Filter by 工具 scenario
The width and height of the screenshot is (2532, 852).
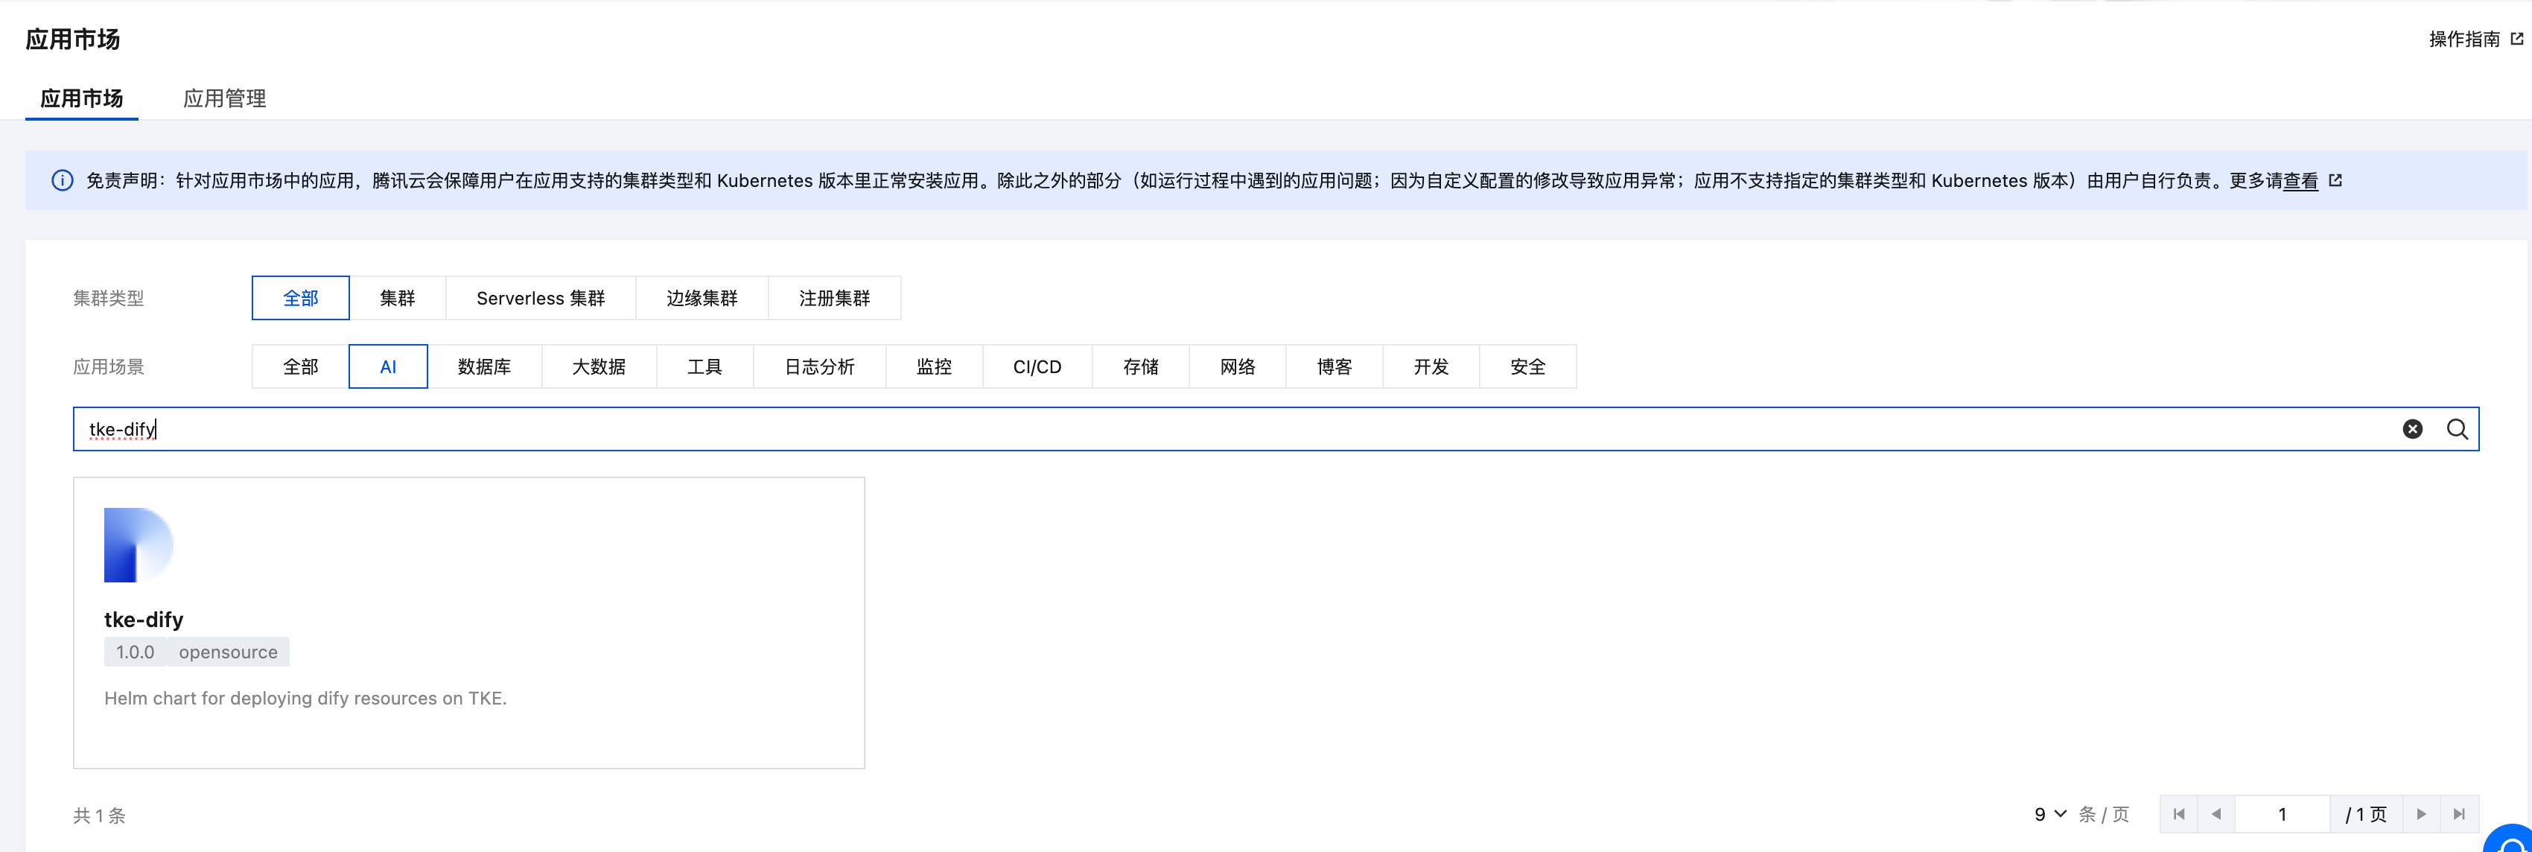(x=704, y=366)
